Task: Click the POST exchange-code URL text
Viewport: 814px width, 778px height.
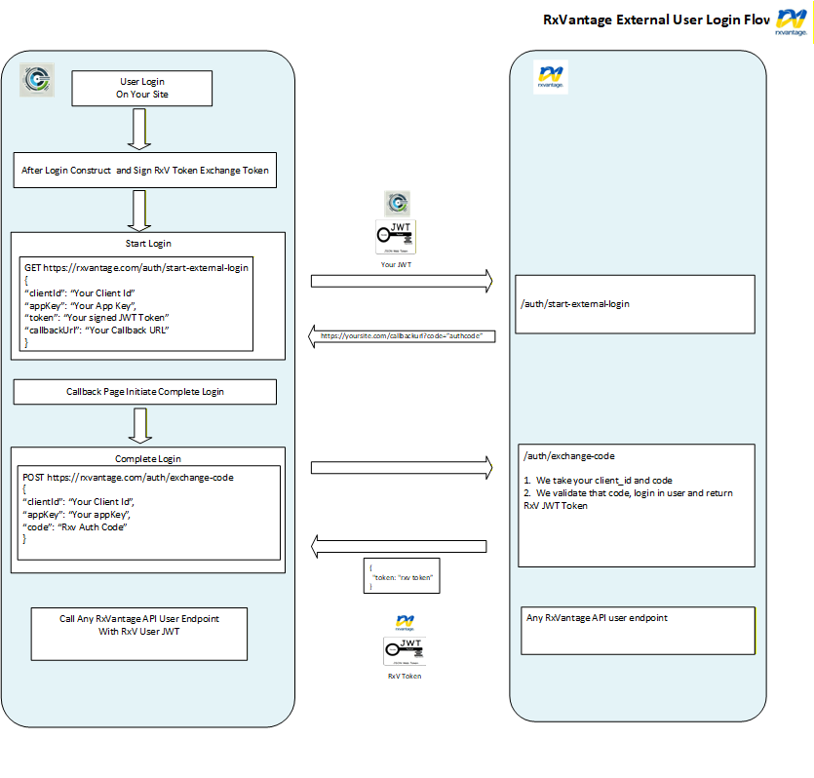Action: pyautogui.click(x=129, y=478)
